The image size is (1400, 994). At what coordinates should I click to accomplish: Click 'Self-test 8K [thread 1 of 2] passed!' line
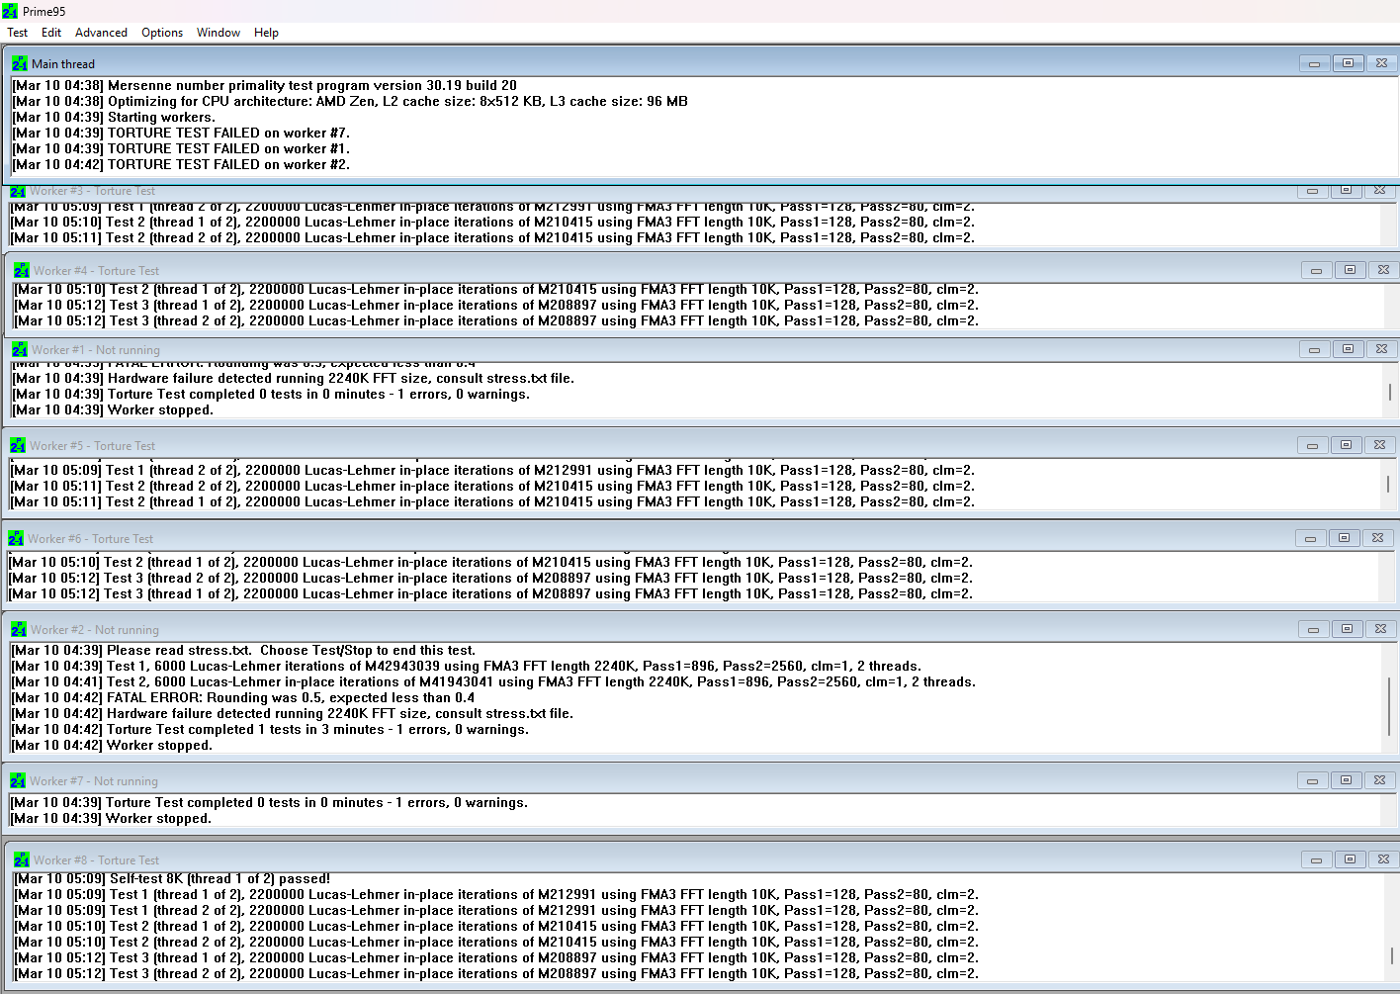(x=173, y=878)
